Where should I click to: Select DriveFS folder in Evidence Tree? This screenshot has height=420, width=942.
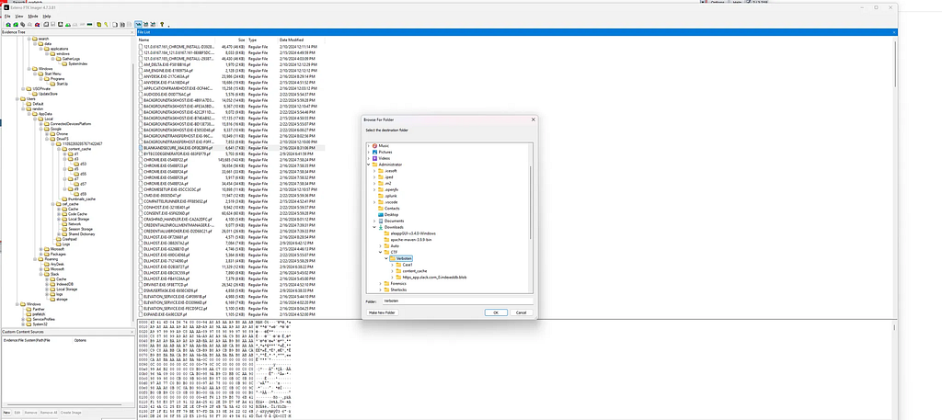[62, 139]
